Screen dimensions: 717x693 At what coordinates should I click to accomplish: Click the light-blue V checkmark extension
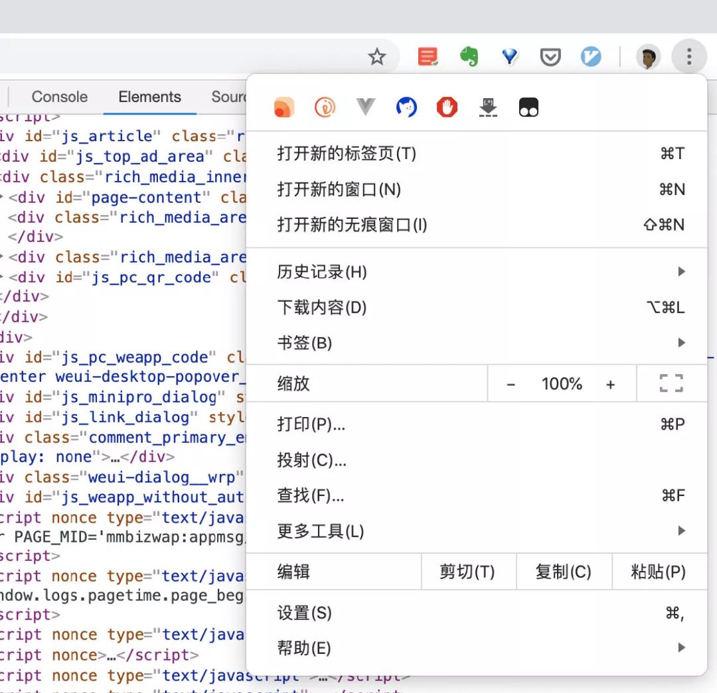pyautogui.click(x=591, y=56)
